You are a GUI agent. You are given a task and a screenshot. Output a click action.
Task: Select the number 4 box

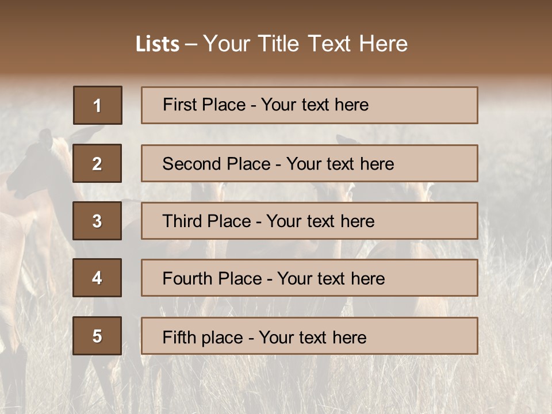tap(97, 278)
